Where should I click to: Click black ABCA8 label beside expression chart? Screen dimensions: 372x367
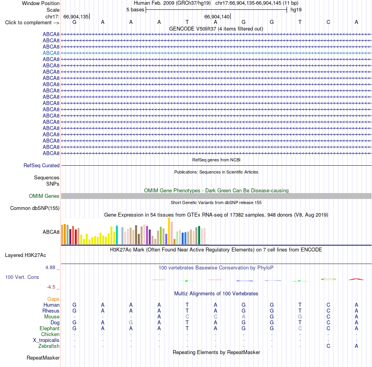[x=51, y=232]
